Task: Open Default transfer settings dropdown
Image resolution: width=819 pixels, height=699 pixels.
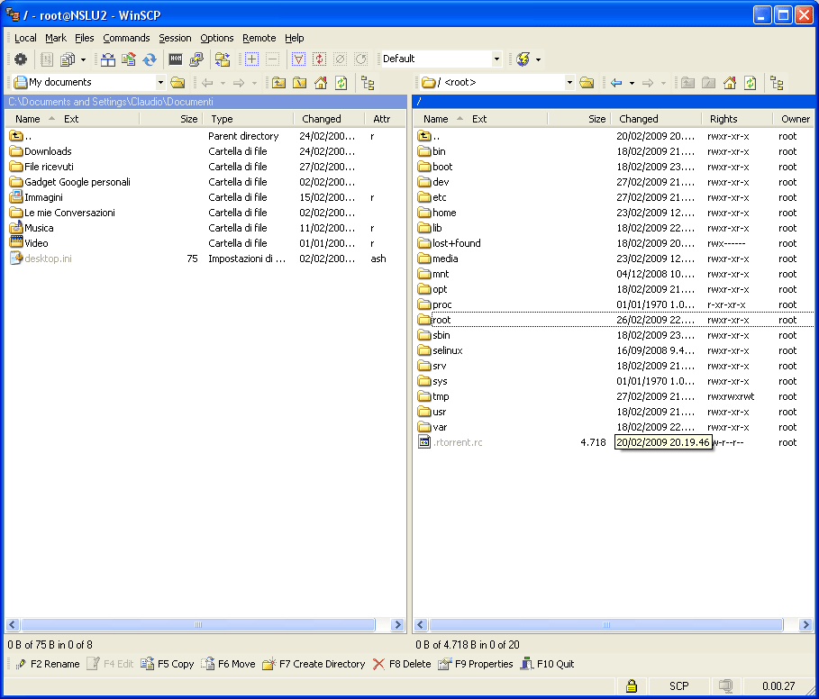Action: point(496,59)
